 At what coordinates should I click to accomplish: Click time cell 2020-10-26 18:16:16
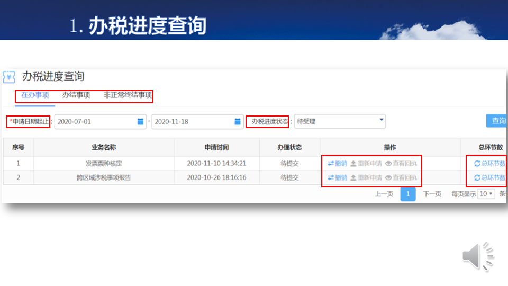pos(217,178)
